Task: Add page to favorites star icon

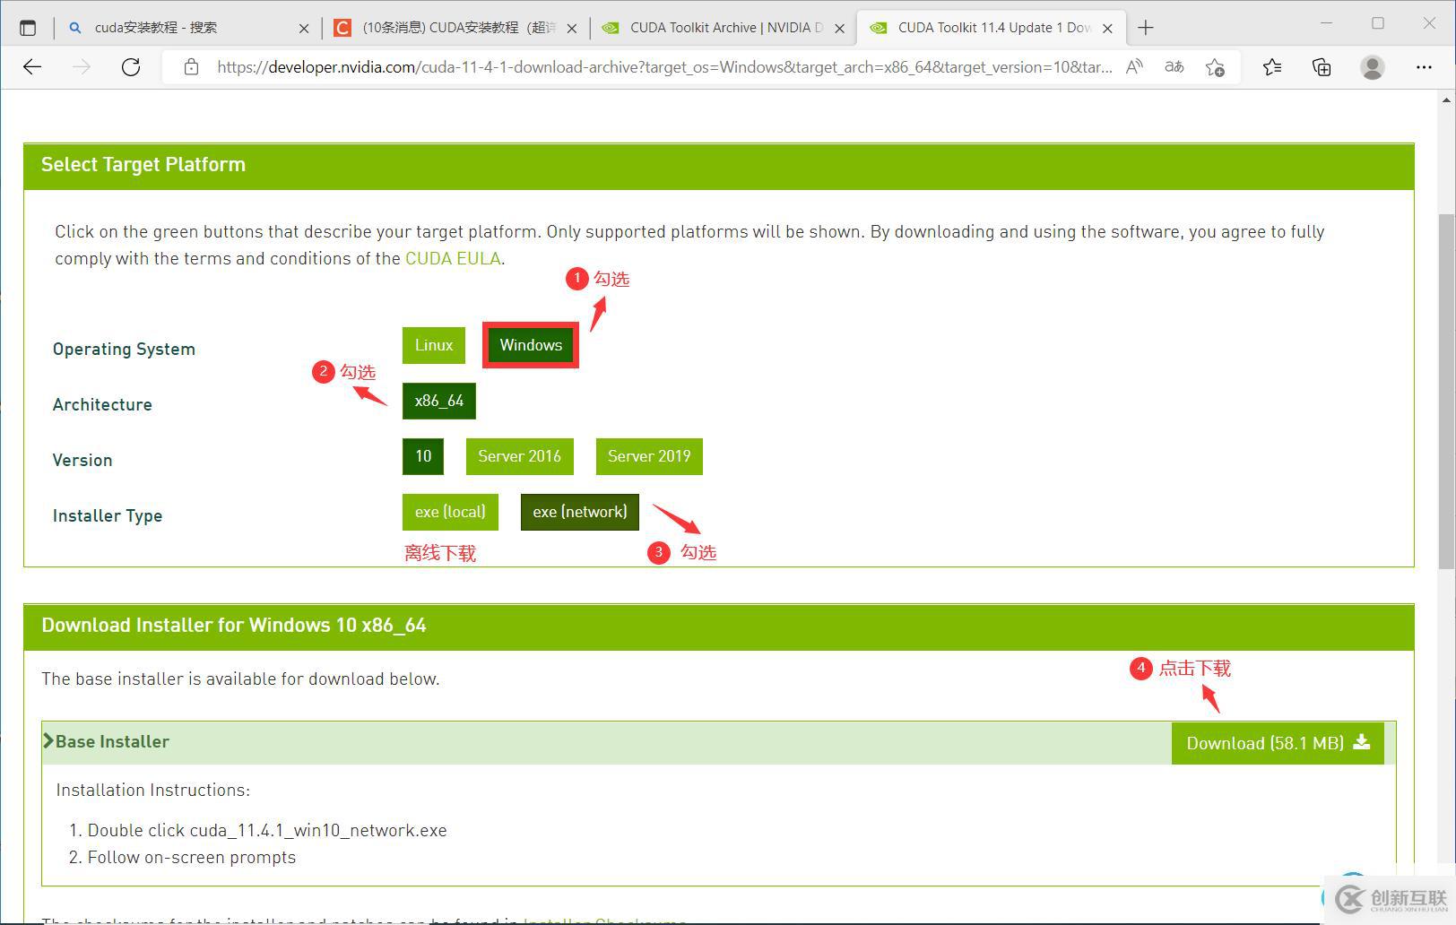Action: [x=1215, y=67]
